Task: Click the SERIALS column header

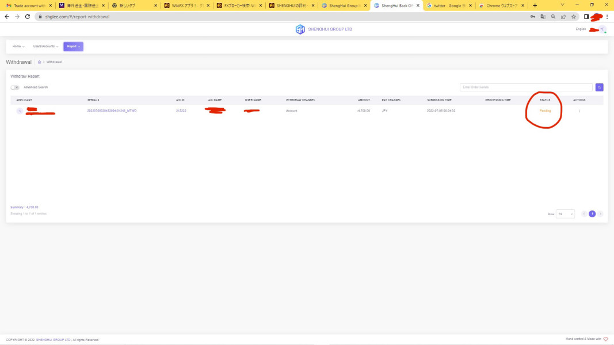Action: (x=93, y=100)
